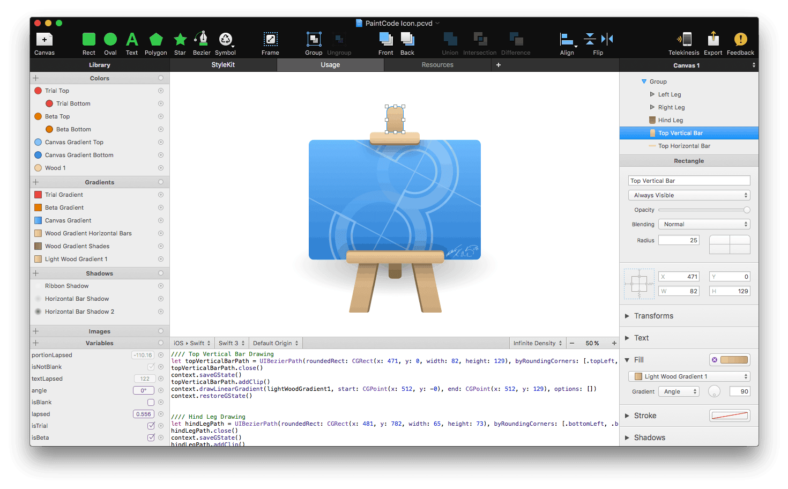This screenshot has height=489, width=788.
Task: Select the Rect drawing tool
Action: click(x=89, y=40)
